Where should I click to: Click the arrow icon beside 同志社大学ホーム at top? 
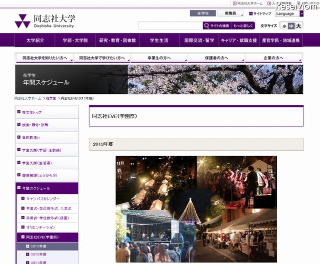coord(234,3)
